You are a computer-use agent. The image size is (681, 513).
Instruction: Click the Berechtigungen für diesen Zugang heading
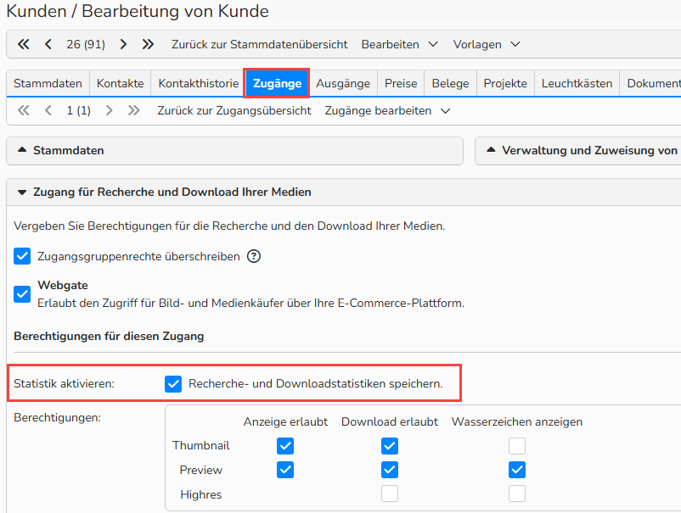pos(109,337)
